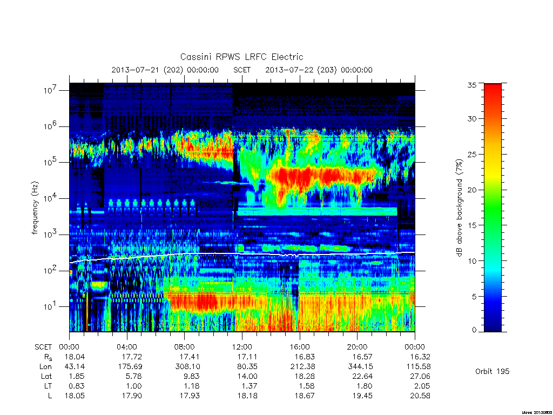Click Lat value 5.78
The width and height of the screenshot is (553, 415).
[x=134, y=377]
